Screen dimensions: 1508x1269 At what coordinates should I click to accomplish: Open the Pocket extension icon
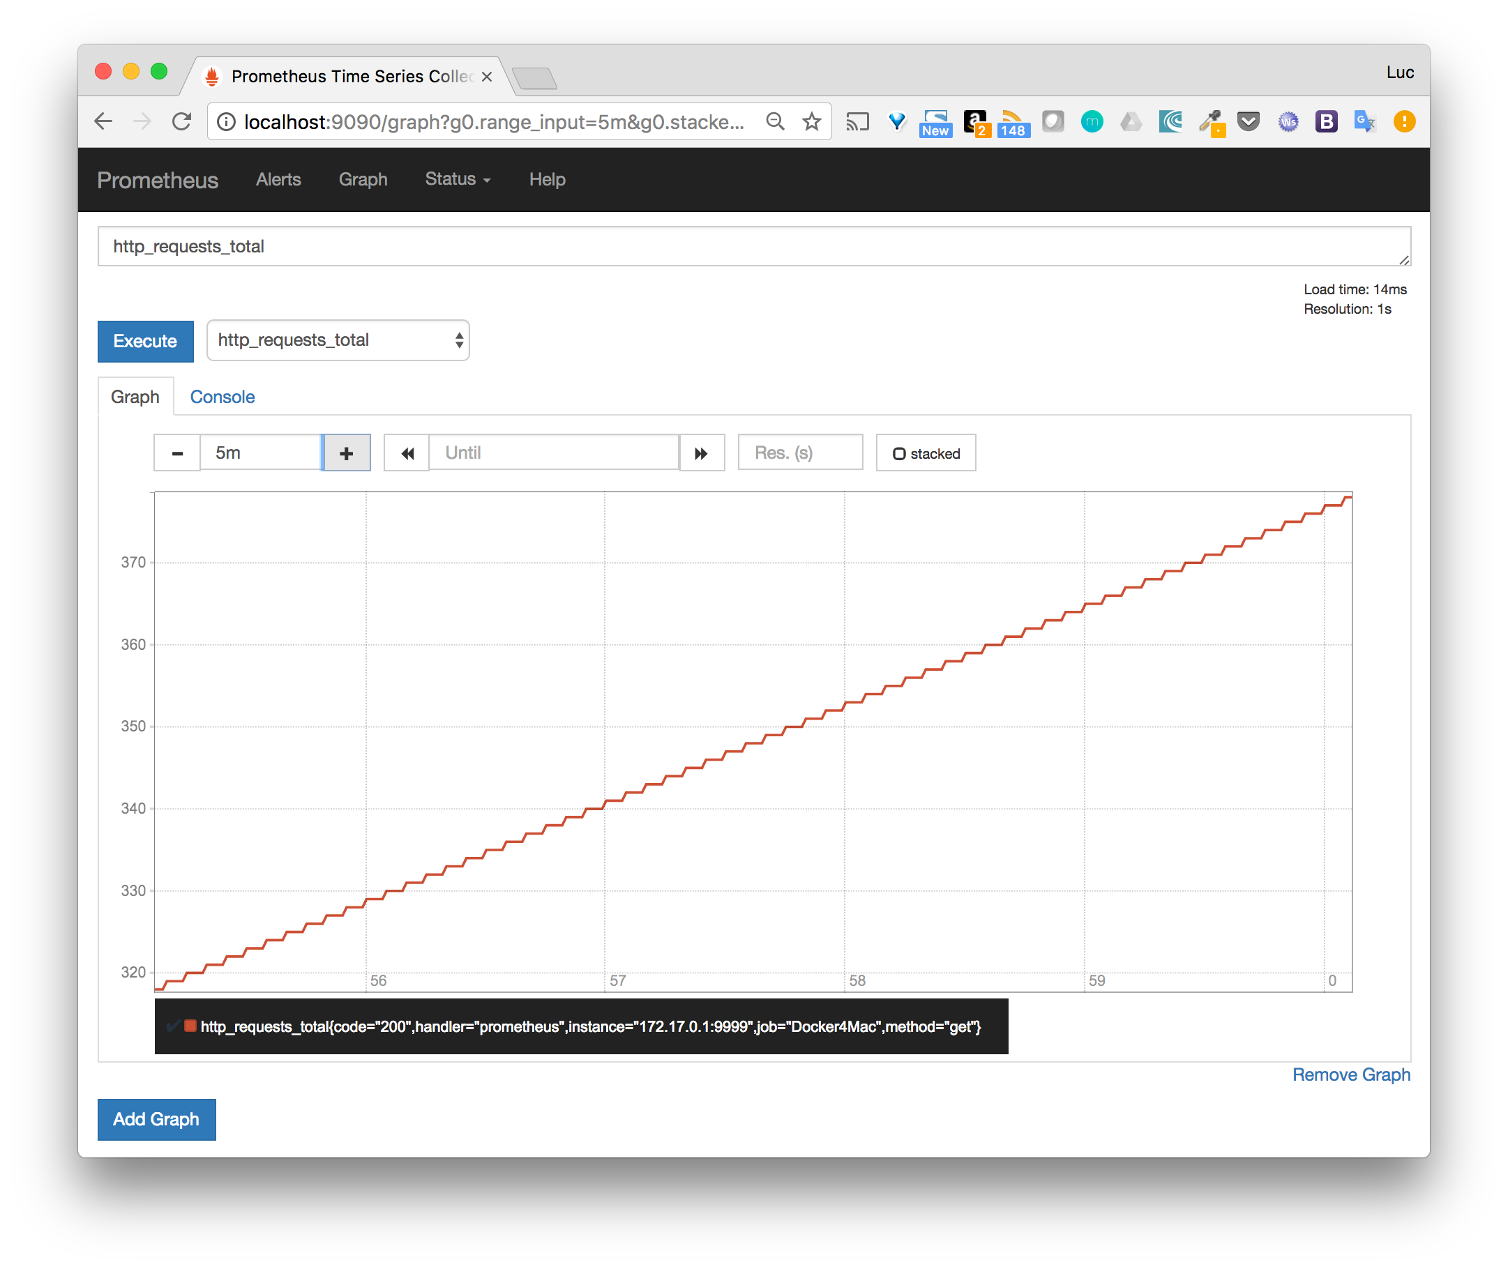coord(1249,121)
